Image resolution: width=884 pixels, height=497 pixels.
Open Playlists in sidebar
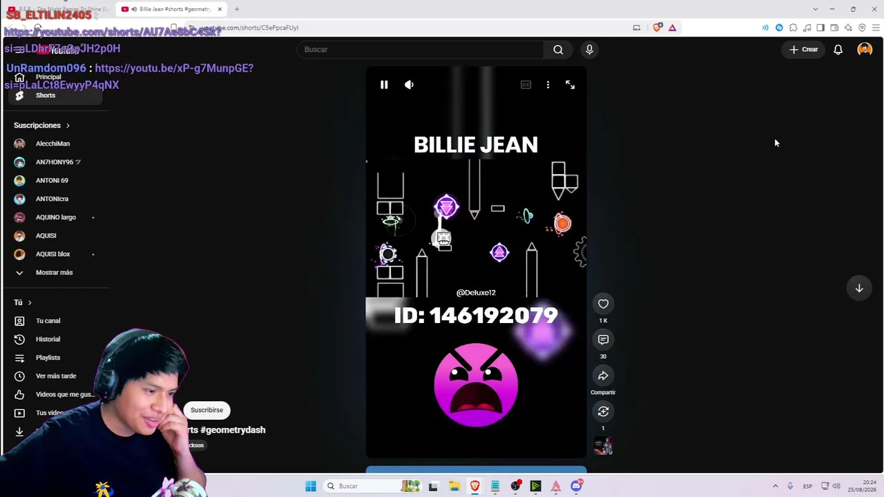click(x=55, y=358)
